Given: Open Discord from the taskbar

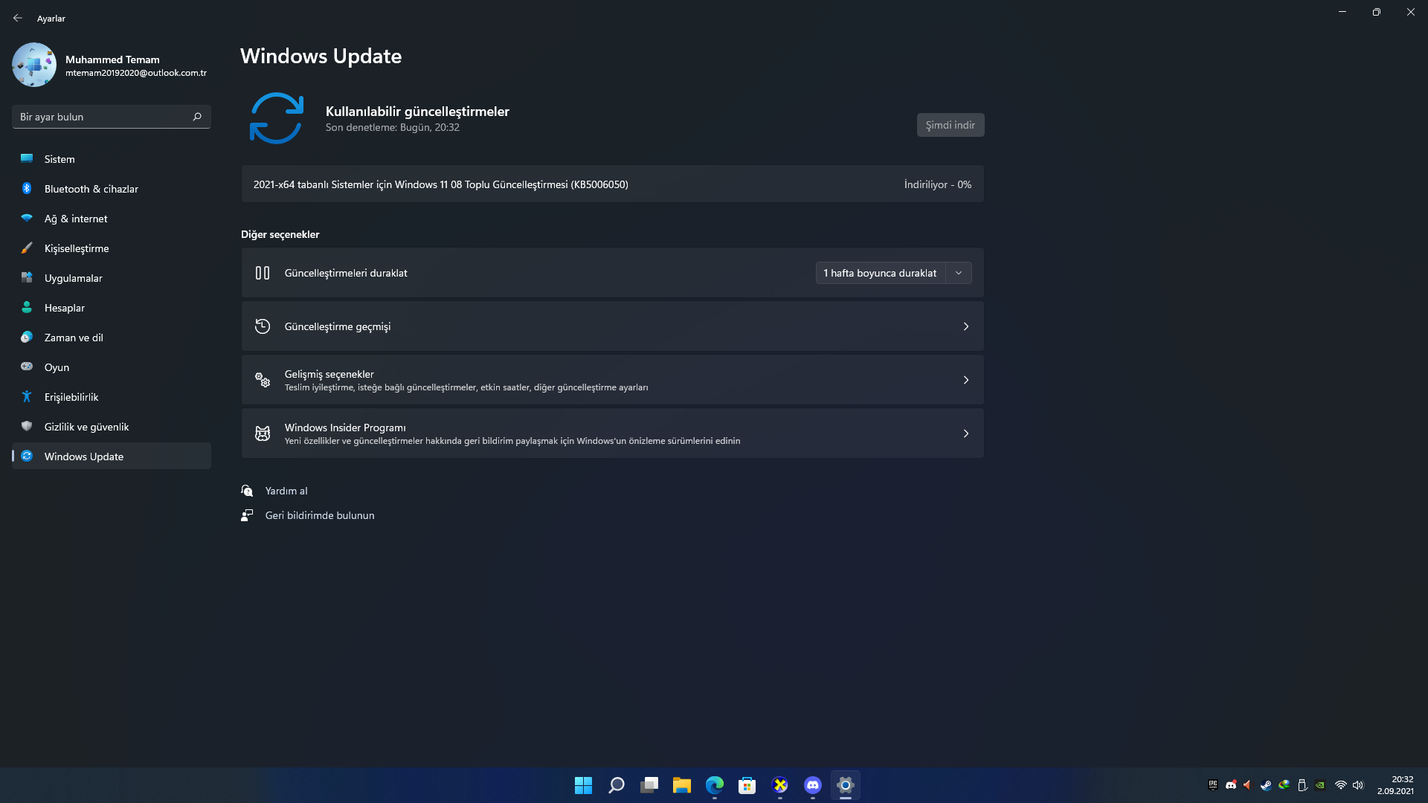Looking at the screenshot, I should pos(812,785).
